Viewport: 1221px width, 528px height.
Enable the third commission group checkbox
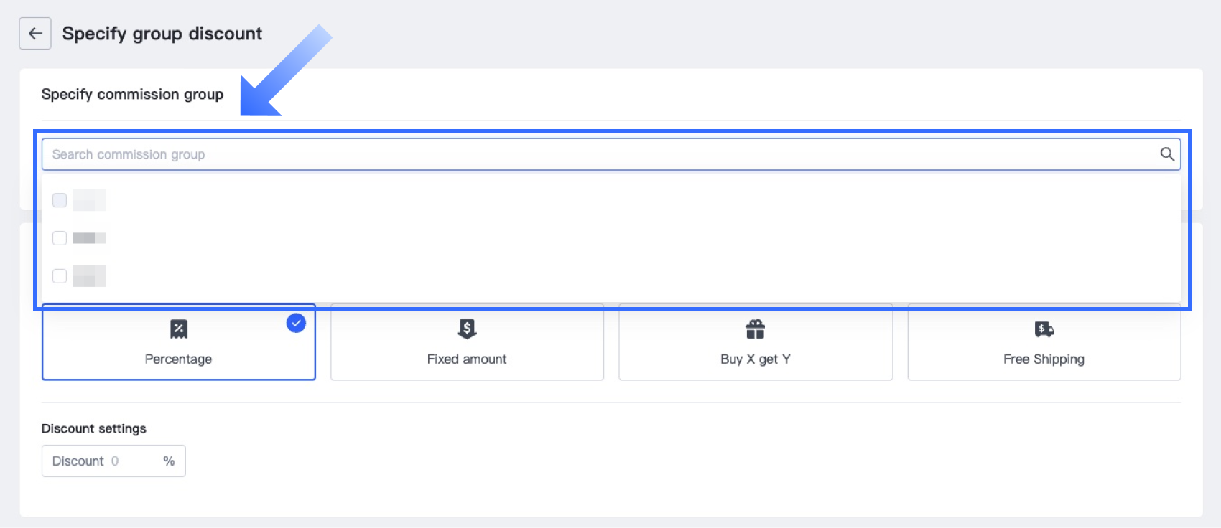pyautogui.click(x=60, y=276)
